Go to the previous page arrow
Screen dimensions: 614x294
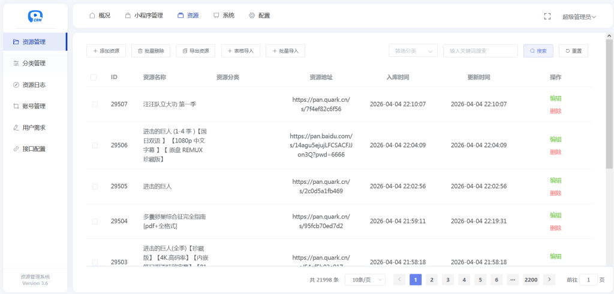(399, 280)
